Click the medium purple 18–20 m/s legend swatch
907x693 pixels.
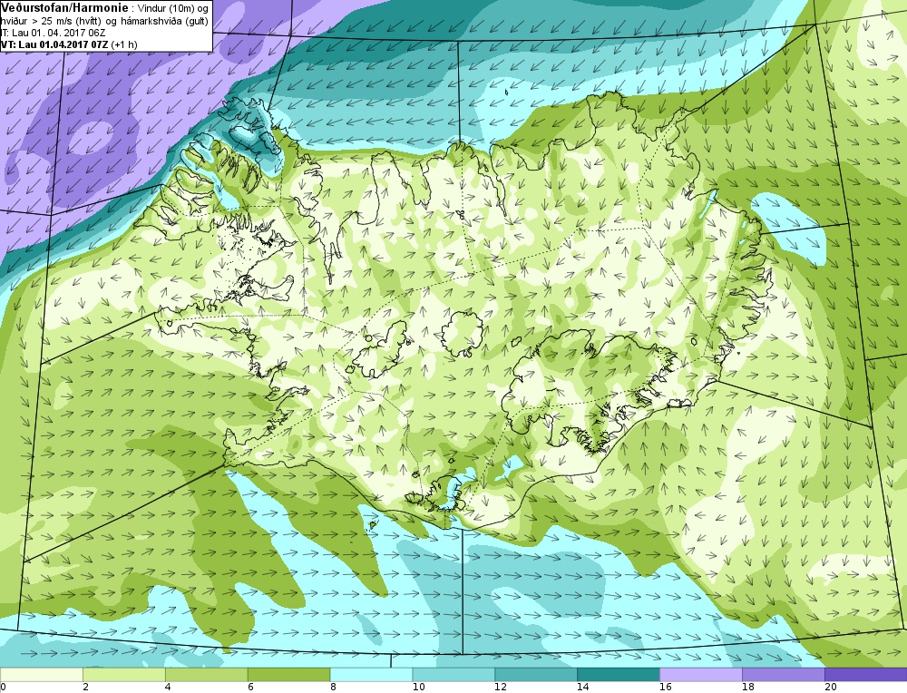[784, 675]
